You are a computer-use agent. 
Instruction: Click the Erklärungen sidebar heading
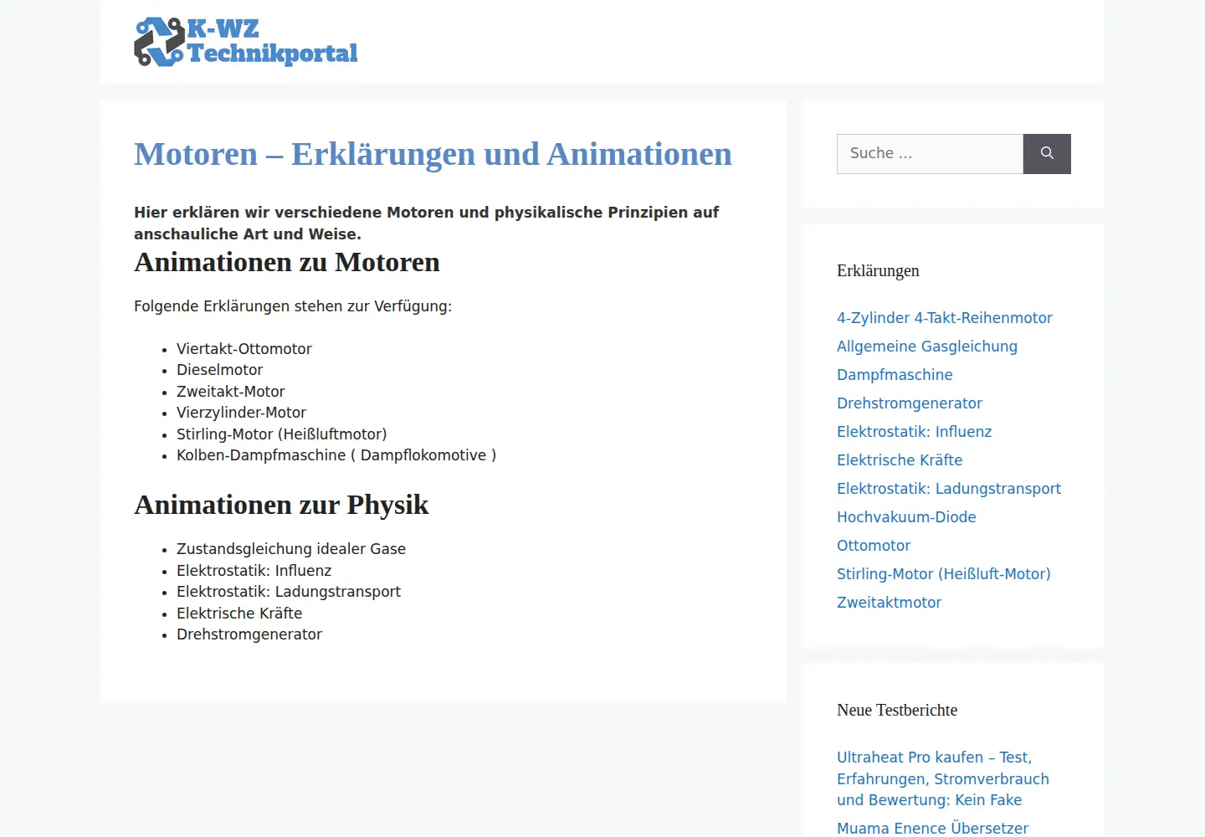click(878, 270)
